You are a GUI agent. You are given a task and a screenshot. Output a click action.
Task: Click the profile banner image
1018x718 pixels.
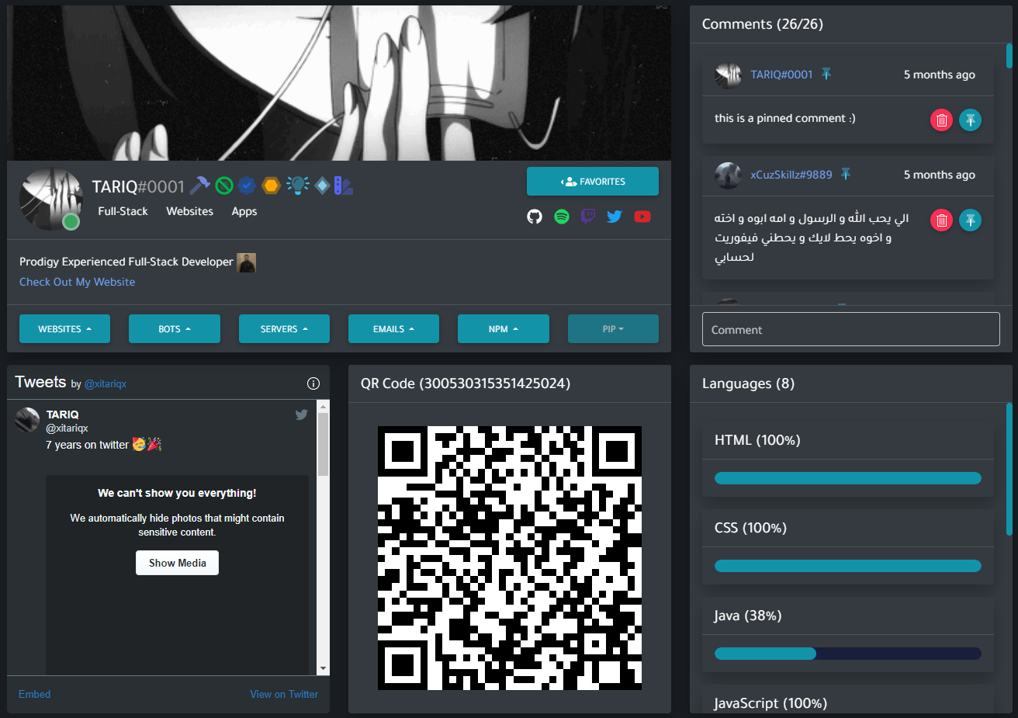point(339,83)
